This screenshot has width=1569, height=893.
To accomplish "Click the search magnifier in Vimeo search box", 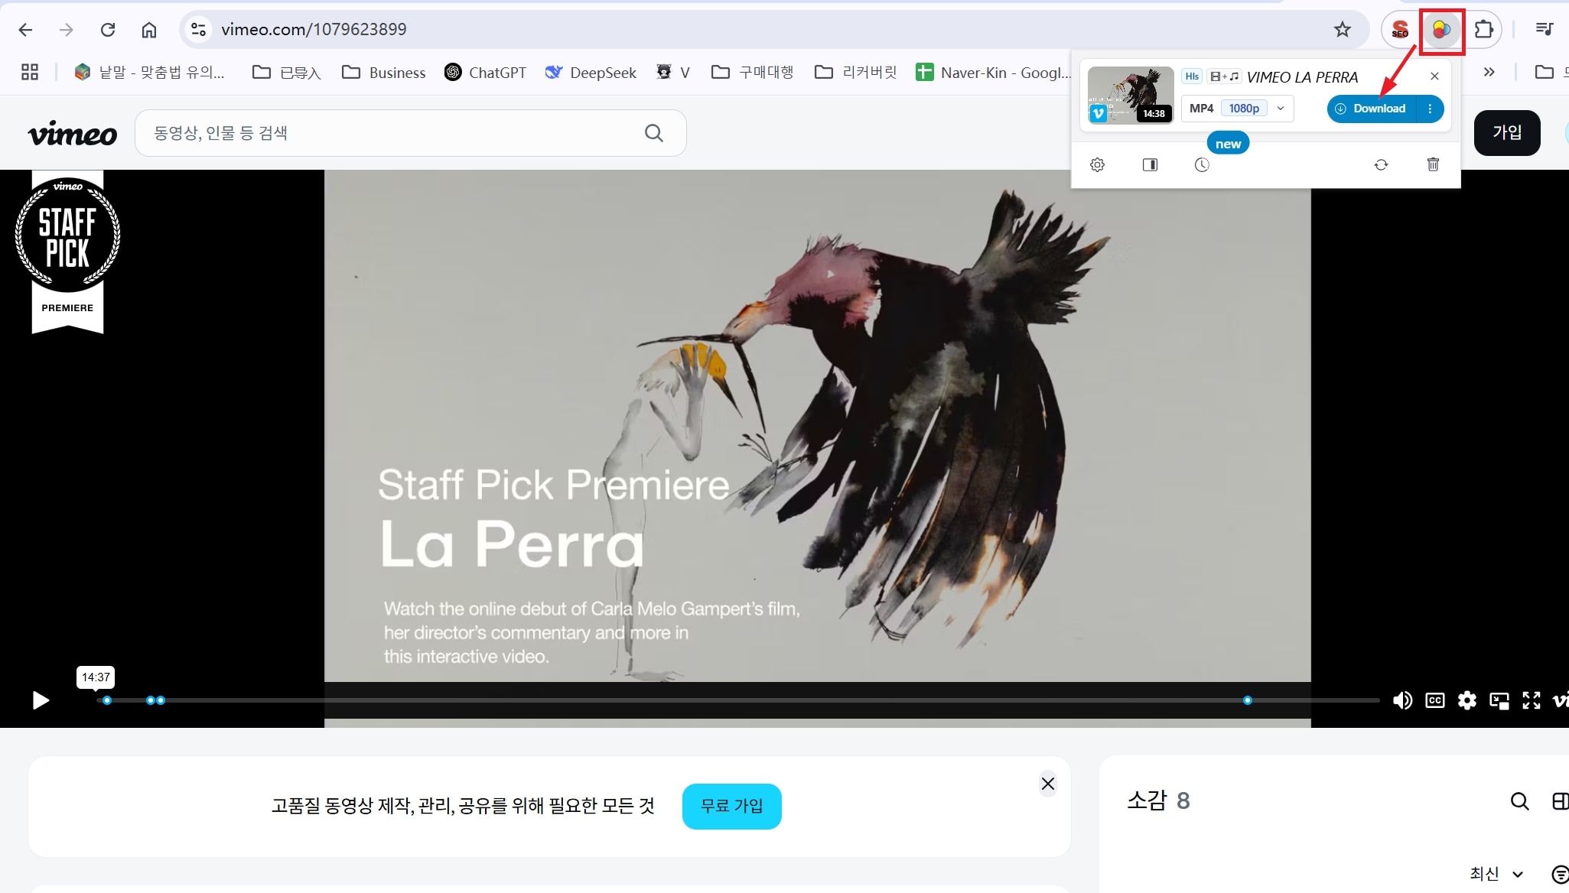I will [x=654, y=133].
